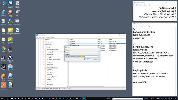This screenshot has height=100, width=178.
Task: Expand the DeviceDirectory registry key
Action: coord(44,73)
